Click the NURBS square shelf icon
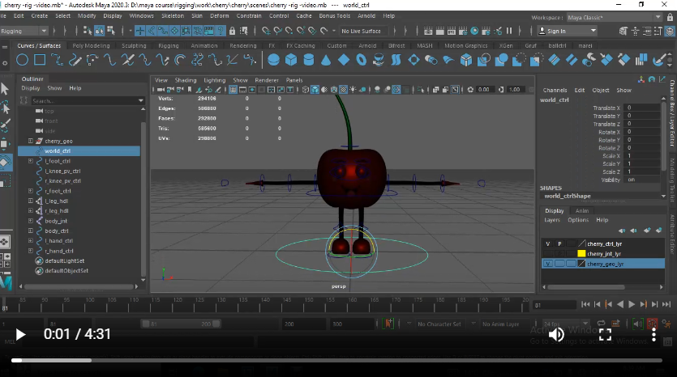Viewport: 677px width, 377px height. (x=40, y=60)
